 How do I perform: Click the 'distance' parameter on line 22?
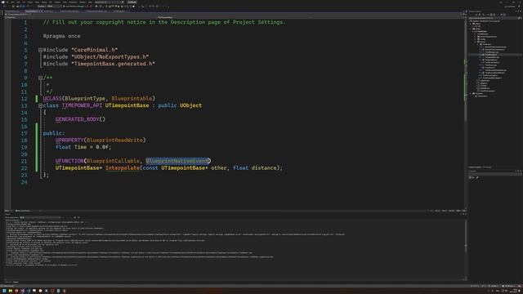[264, 168]
